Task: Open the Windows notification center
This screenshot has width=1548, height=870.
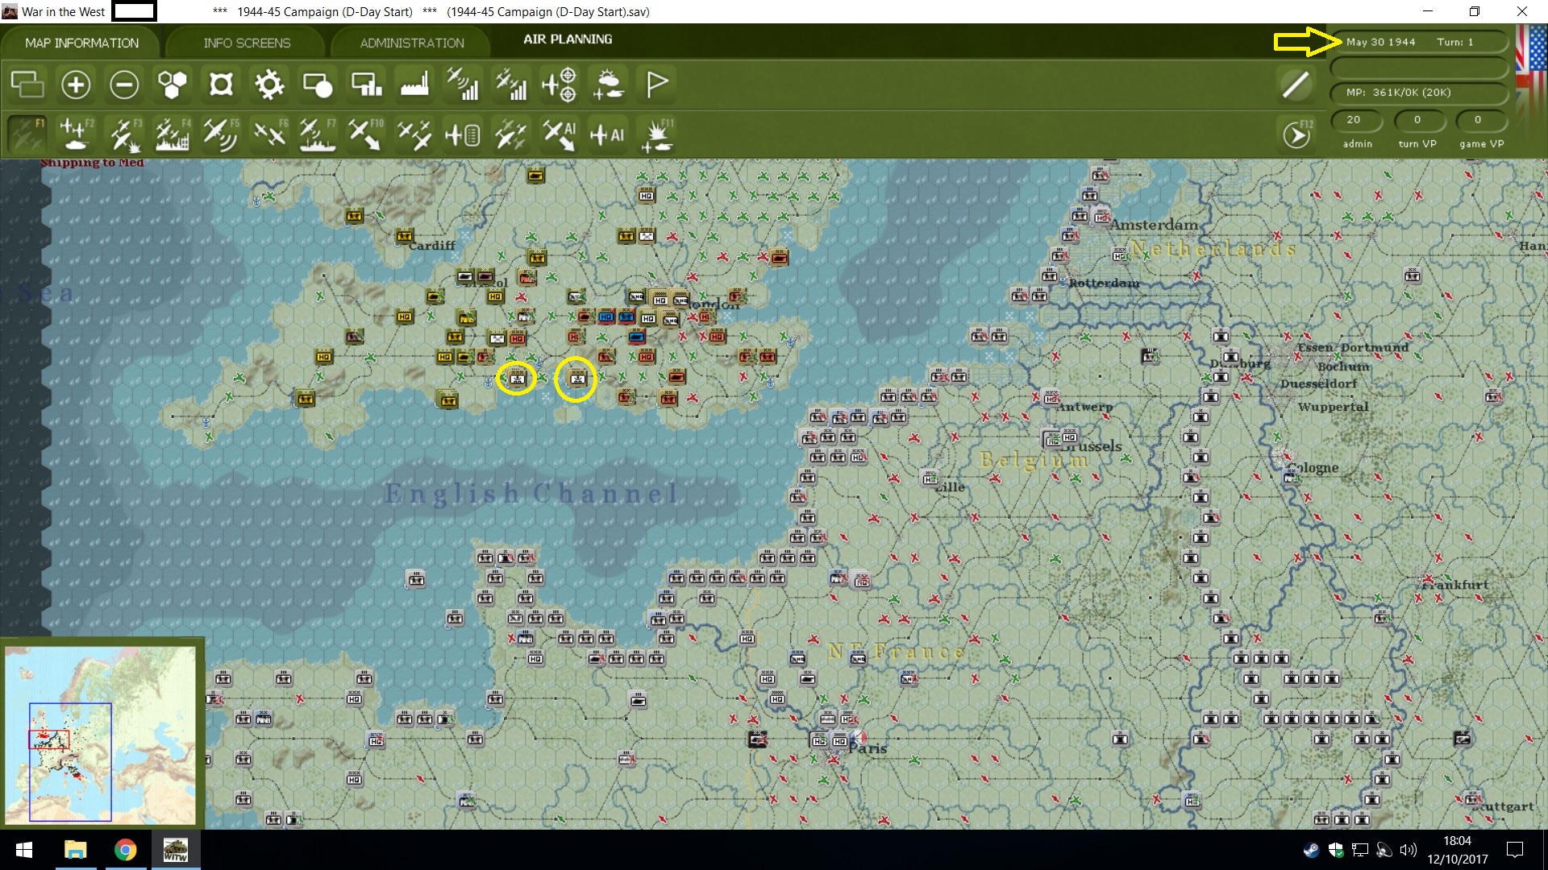Action: [1515, 850]
